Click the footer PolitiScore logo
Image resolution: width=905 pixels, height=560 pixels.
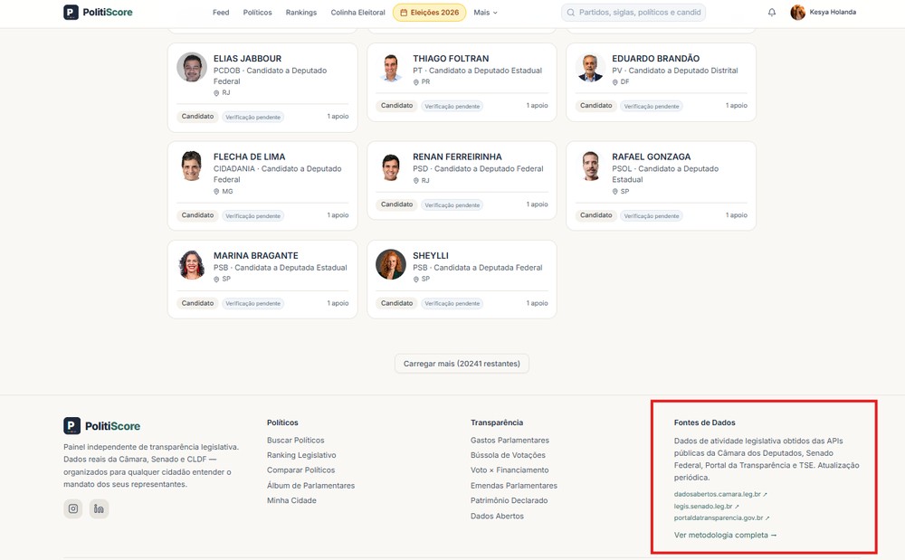(101, 425)
